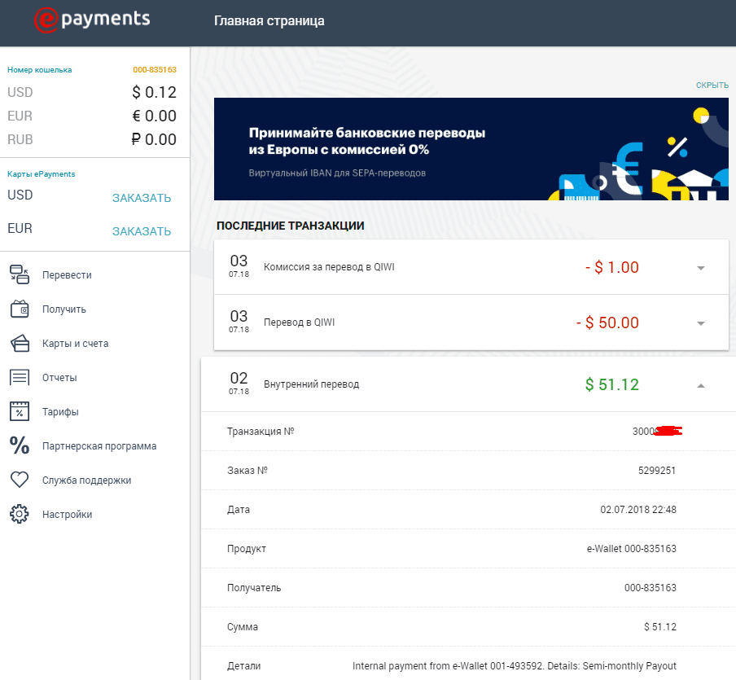Click the Получить wallet icon
736x680 pixels.
point(20,309)
